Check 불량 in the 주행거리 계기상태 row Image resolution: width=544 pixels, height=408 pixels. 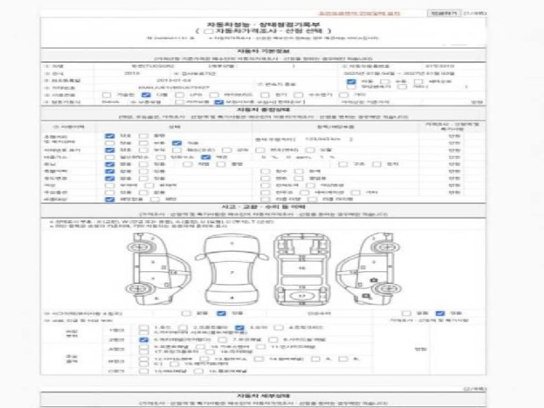[144, 136]
